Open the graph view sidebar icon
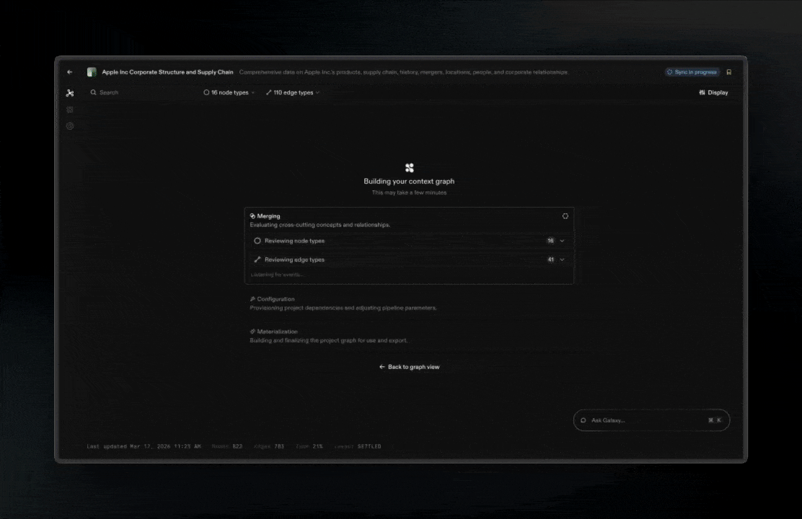802x519 pixels. 70,93
